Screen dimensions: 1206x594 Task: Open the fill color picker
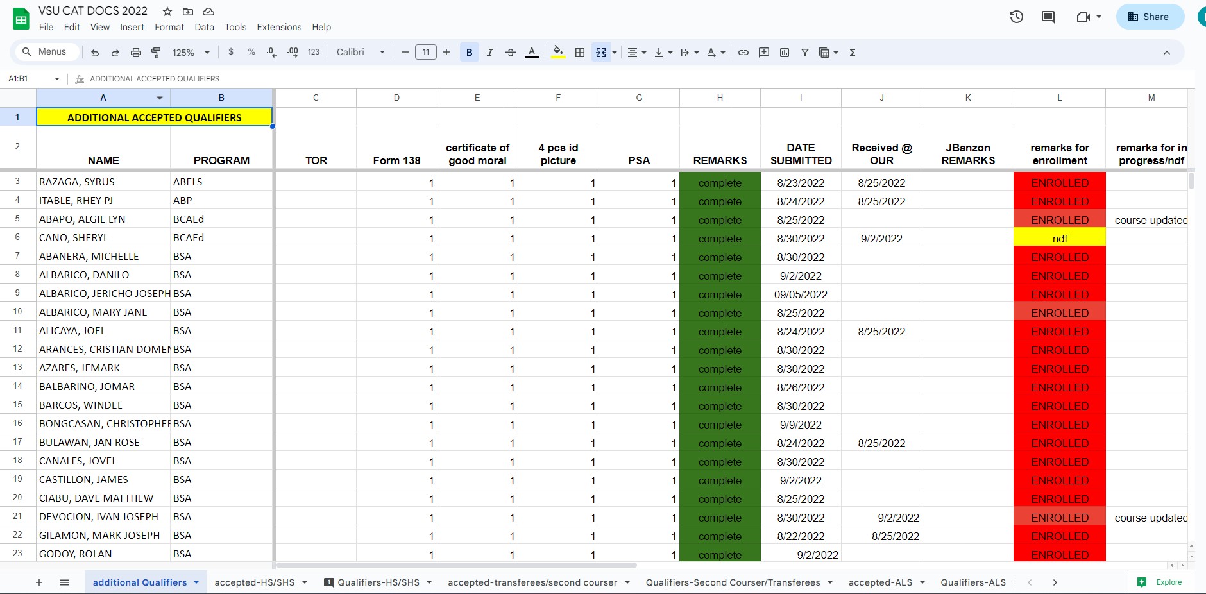pos(558,53)
